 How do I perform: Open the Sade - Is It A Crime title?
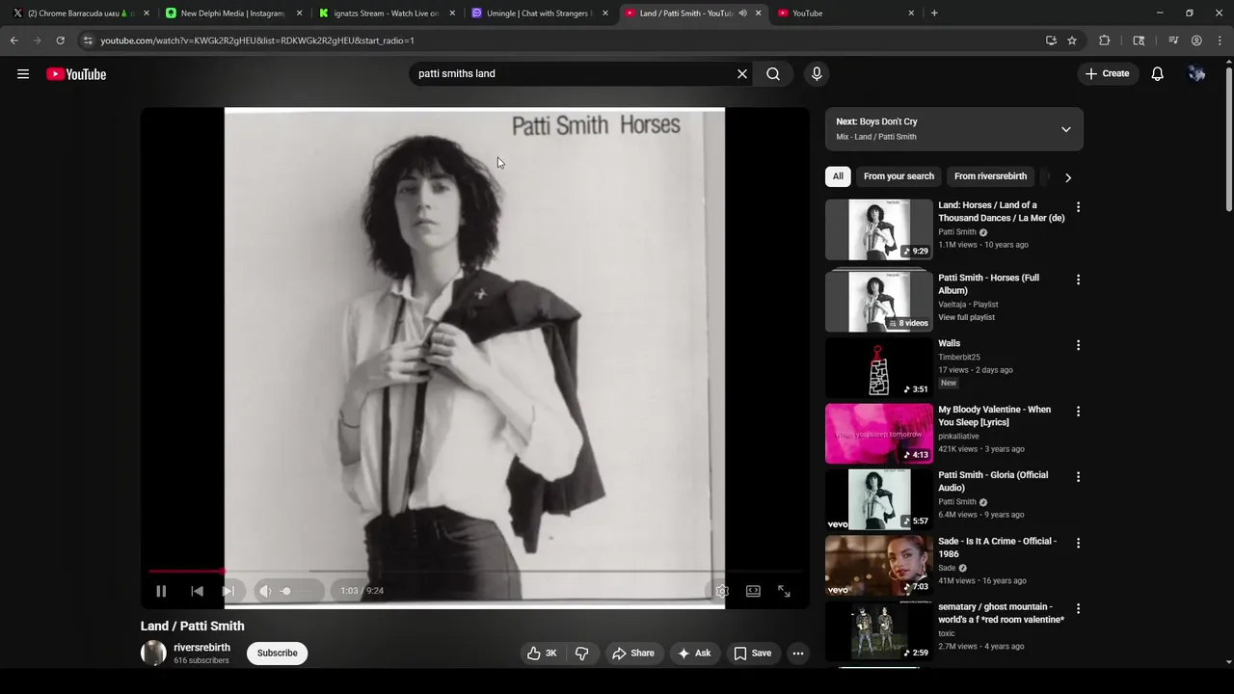[x=997, y=547]
